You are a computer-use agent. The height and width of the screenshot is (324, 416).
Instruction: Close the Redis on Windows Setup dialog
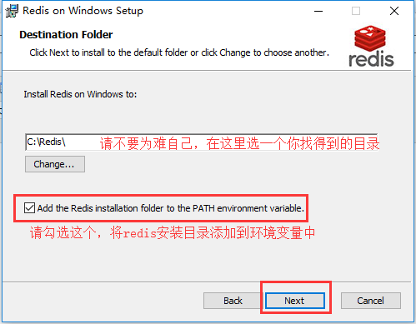(394, 11)
